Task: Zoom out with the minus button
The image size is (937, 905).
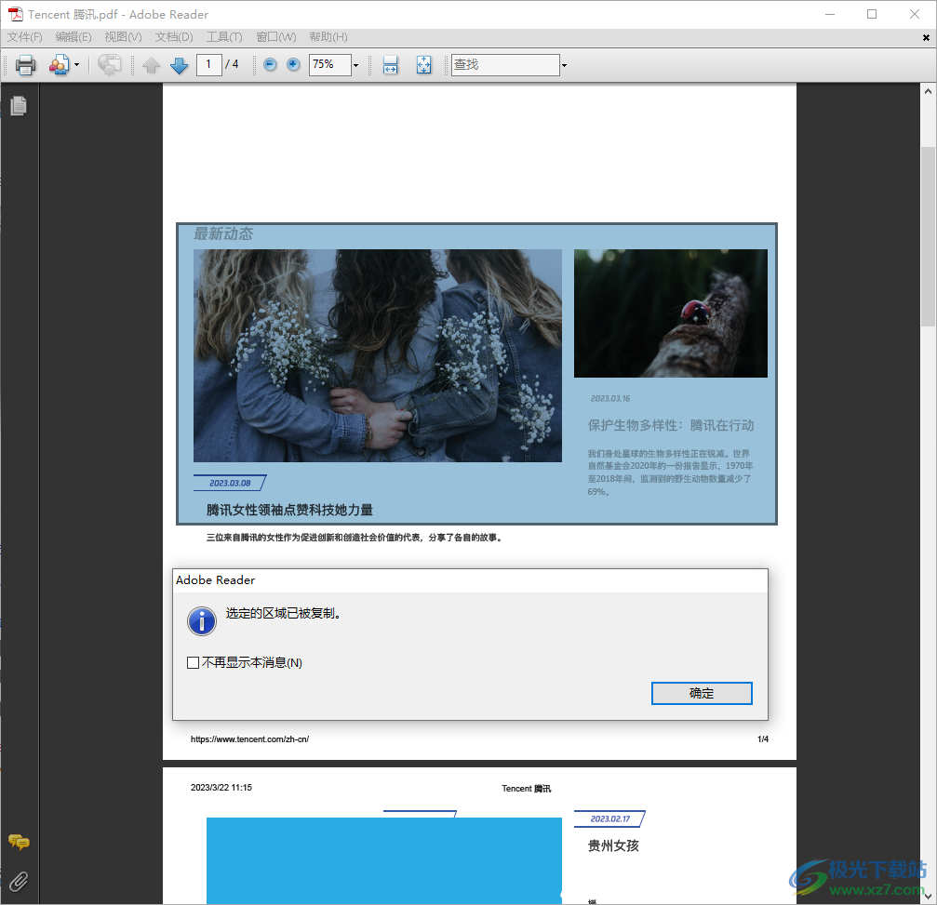Action: tap(270, 64)
